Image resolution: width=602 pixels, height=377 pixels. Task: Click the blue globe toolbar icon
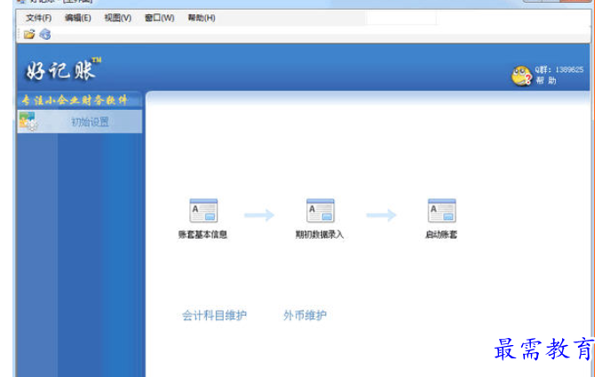(x=44, y=35)
